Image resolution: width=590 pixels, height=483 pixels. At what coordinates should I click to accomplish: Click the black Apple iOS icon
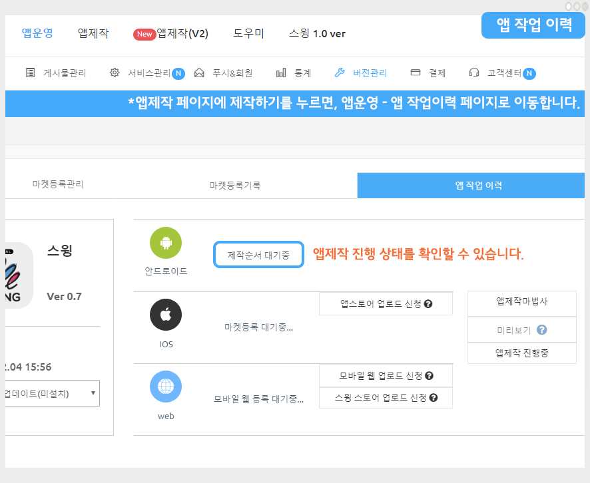[166, 315]
